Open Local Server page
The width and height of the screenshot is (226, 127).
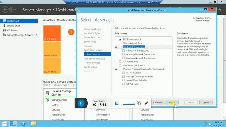[13, 26]
